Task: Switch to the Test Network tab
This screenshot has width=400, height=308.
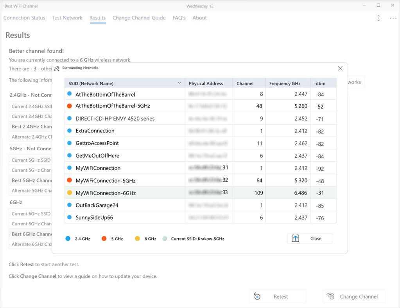Action: [x=67, y=18]
